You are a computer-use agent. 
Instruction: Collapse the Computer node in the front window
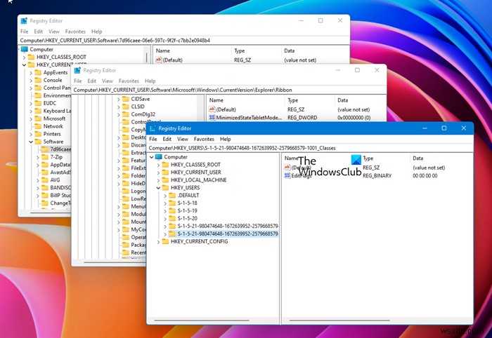152,157
